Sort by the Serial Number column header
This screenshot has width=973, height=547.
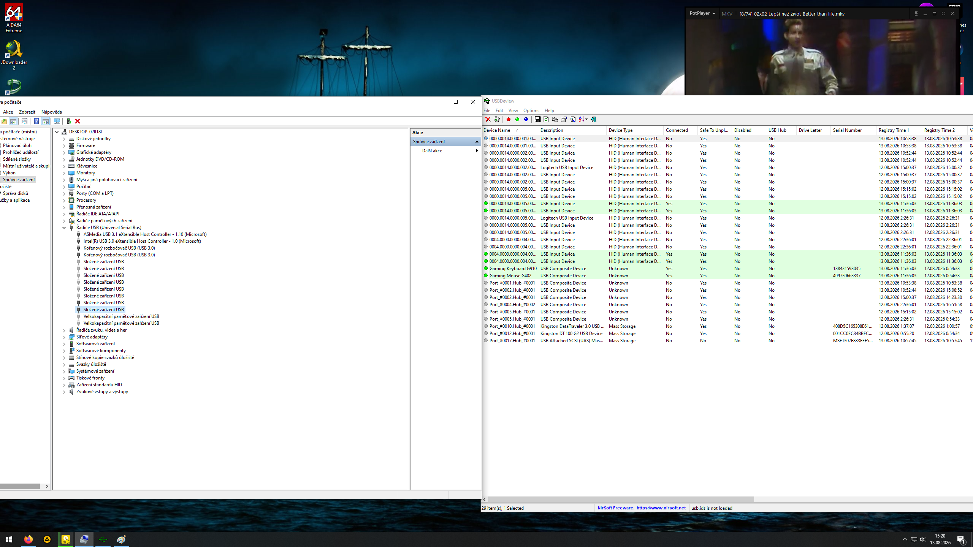[853, 130]
